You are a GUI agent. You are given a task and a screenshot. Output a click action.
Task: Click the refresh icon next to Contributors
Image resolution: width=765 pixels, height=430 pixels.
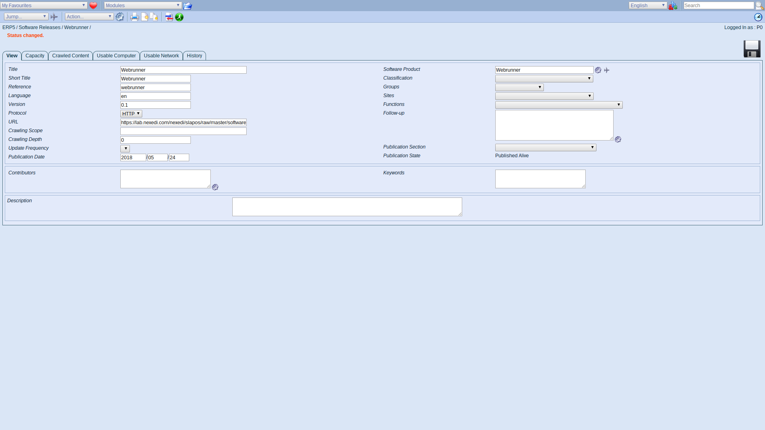[x=215, y=187]
